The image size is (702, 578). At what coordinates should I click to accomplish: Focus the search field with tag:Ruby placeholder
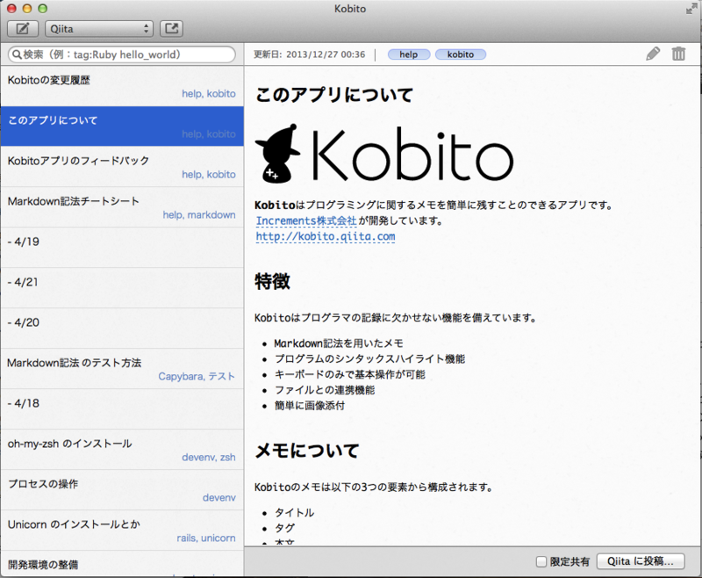point(122,54)
